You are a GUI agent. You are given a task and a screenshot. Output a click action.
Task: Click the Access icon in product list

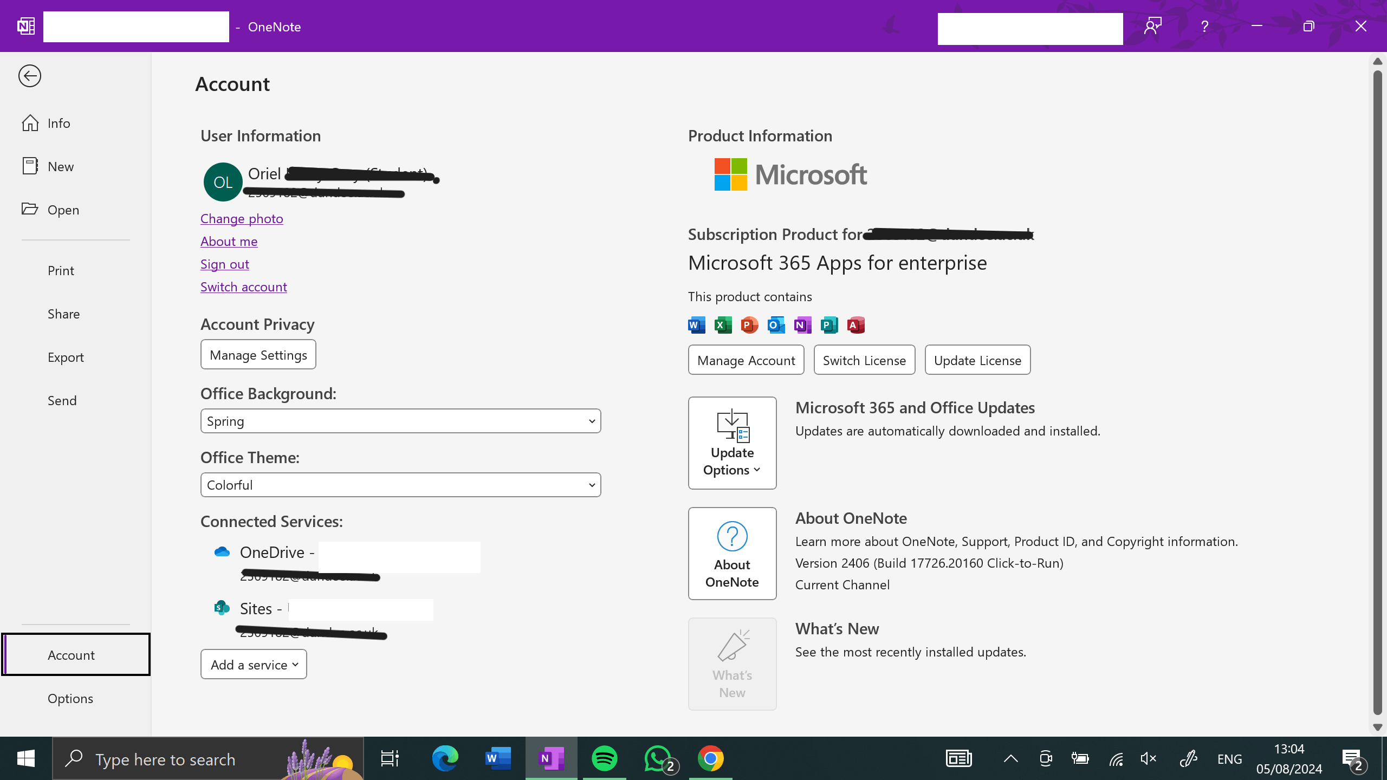coord(856,325)
